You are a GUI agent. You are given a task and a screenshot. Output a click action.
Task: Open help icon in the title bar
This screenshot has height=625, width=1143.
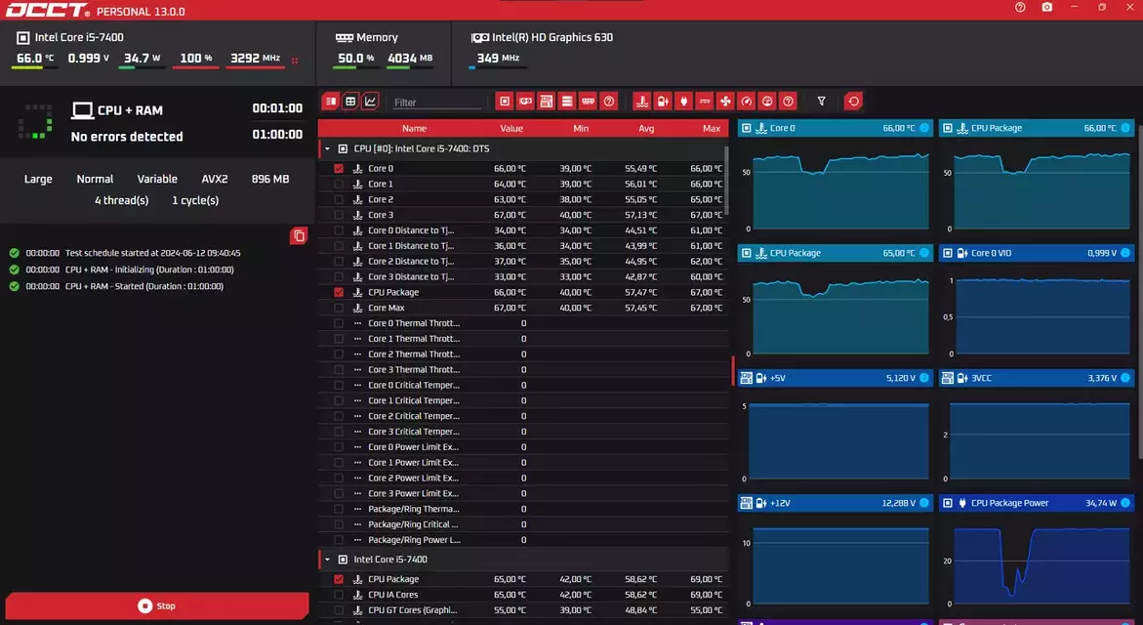click(1020, 7)
